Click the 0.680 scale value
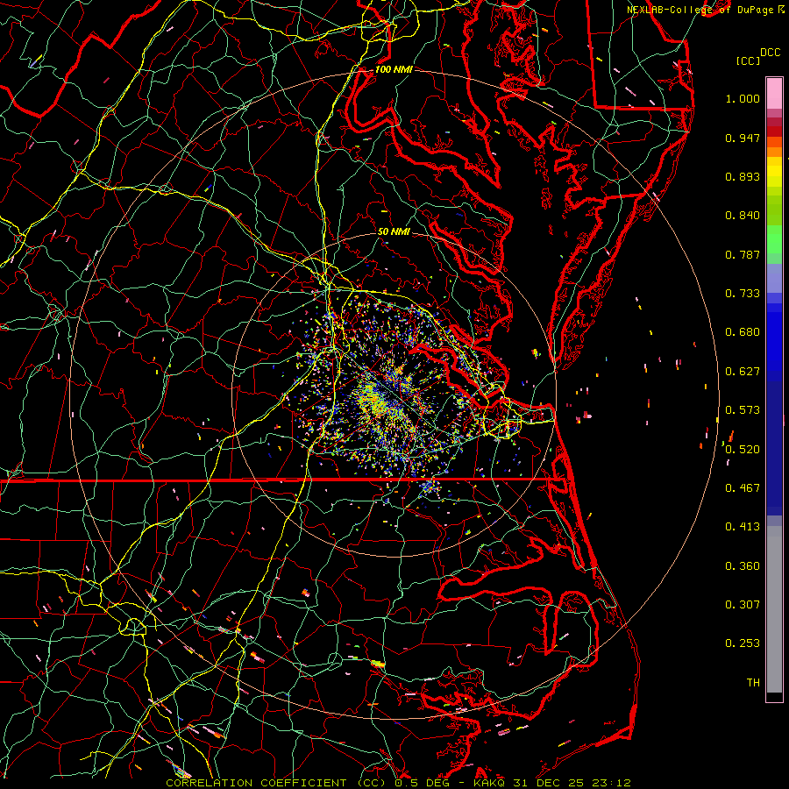The width and height of the screenshot is (789, 789). coord(743,332)
